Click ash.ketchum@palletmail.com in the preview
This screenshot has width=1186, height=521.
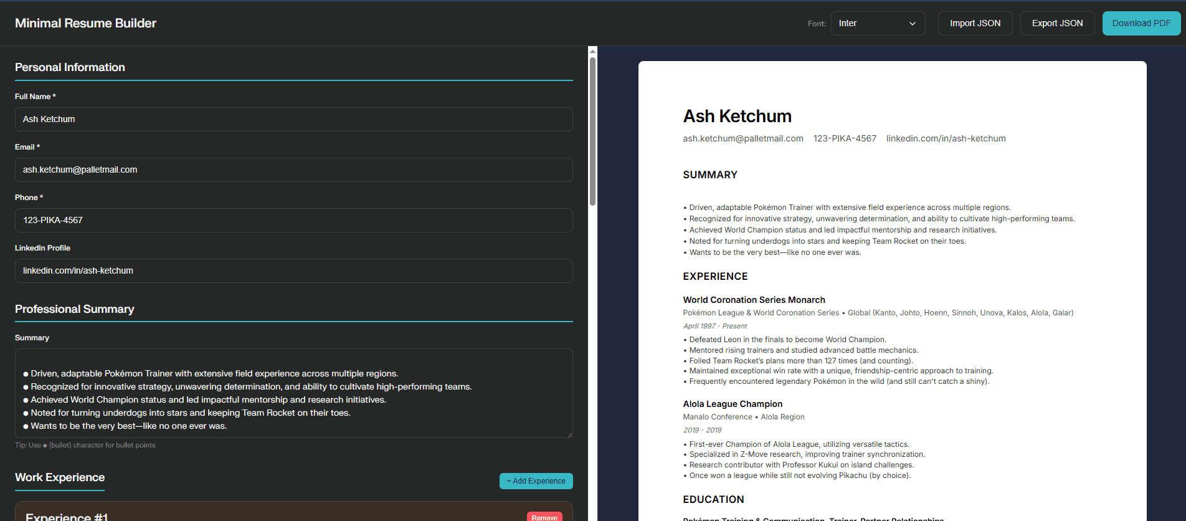pos(742,138)
